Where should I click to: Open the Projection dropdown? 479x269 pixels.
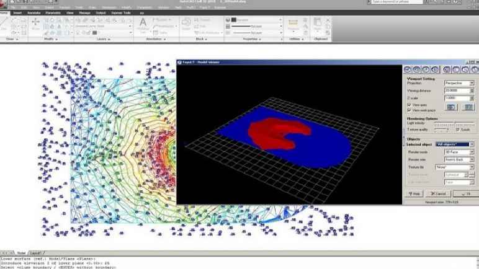click(x=459, y=83)
